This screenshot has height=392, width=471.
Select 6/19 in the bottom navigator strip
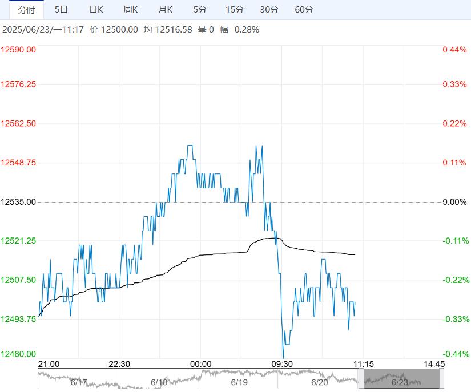coord(239,382)
